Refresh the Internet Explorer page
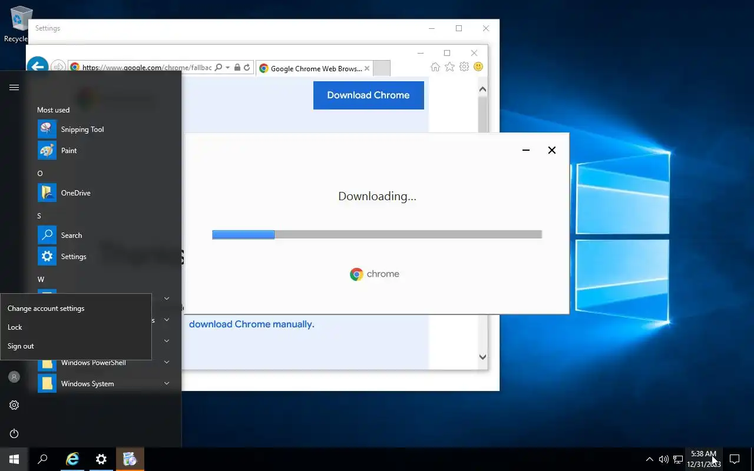This screenshot has height=471, width=754. 247,68
